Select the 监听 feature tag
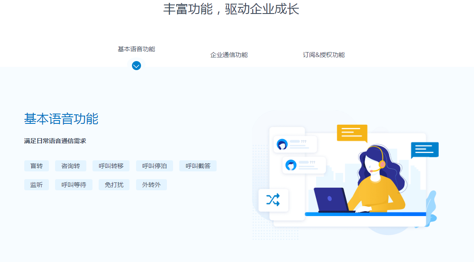This screenshot has height=262, width=474. pos(37,185)
